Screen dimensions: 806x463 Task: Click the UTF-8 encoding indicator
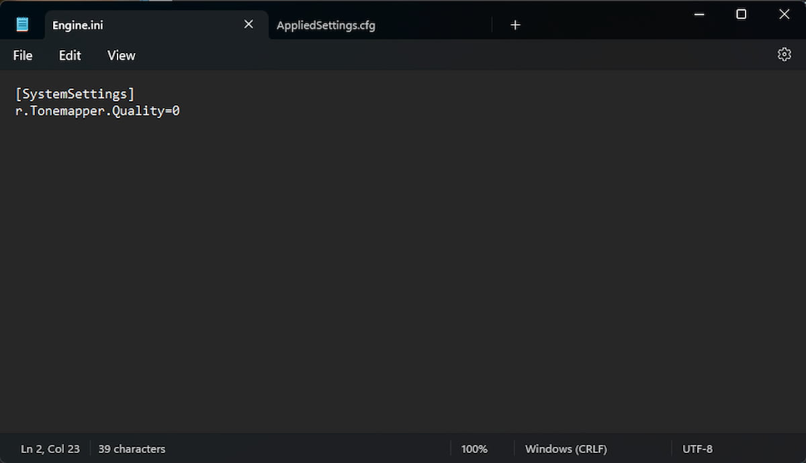(x=697, y=448)
